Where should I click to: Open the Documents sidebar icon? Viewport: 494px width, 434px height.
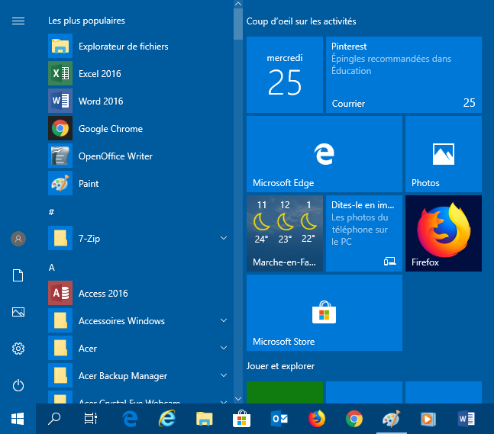click(x=18, y=275)
